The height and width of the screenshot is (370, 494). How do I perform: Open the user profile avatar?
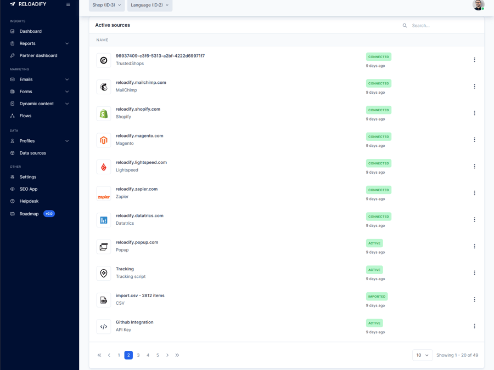477,5
